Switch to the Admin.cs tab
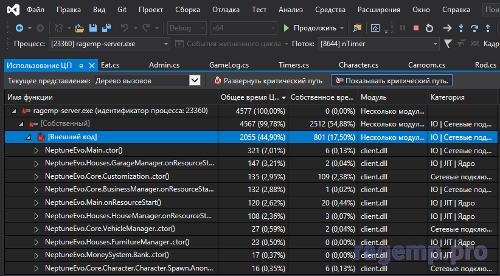Screen dimensions: 500x276 pyautogui.click(x=164, y=65)
